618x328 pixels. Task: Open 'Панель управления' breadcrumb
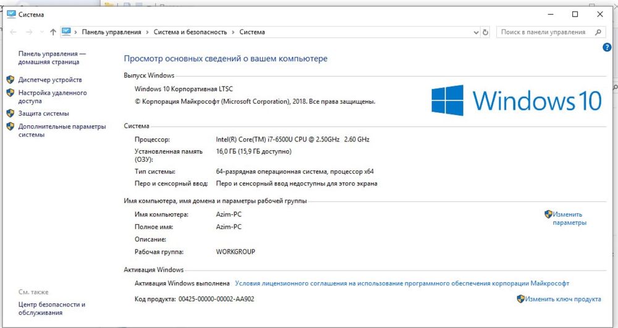[x=111, y=32]
